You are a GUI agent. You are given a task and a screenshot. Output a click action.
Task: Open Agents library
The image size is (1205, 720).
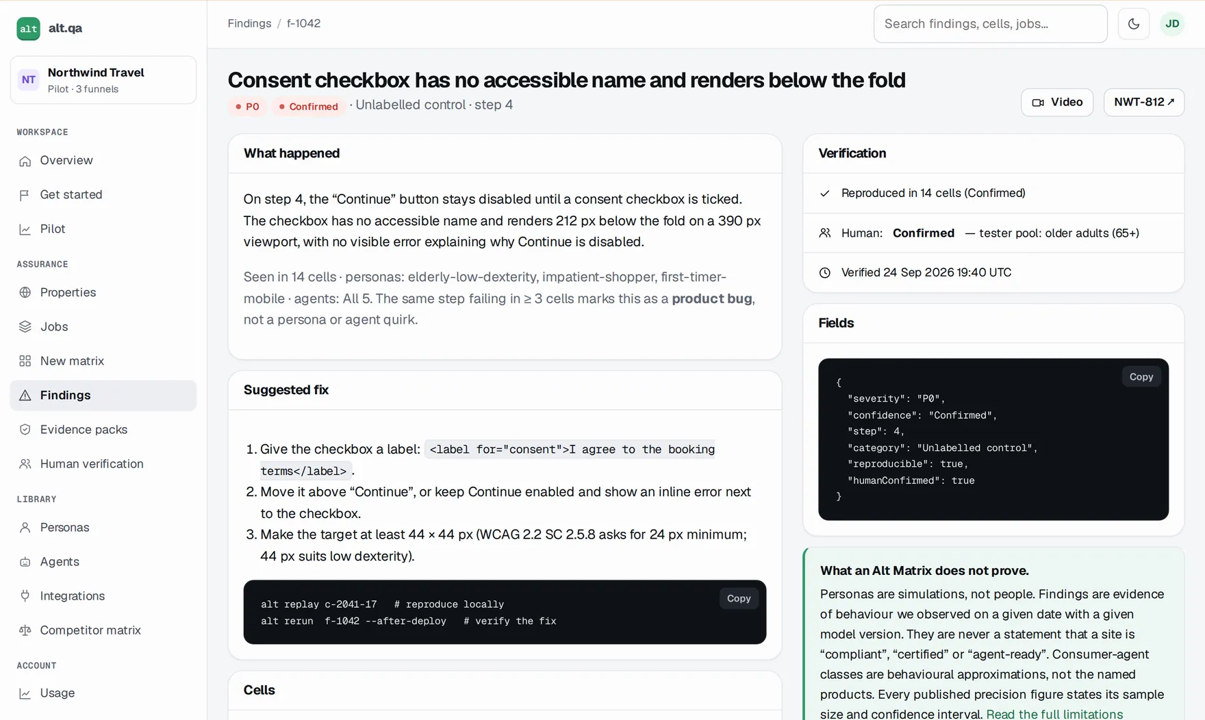103,561
